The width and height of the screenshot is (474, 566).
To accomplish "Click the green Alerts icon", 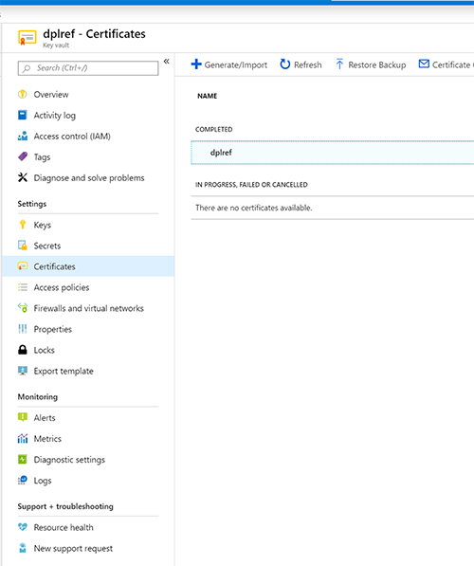I will (23, 418).
